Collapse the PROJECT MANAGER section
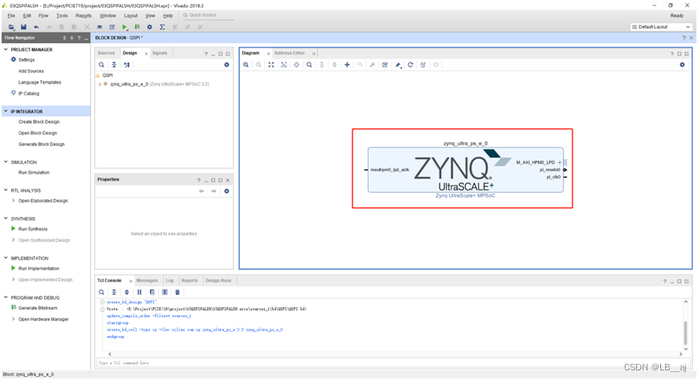Screen dimensions: 698x380 (x=6, y=50)
